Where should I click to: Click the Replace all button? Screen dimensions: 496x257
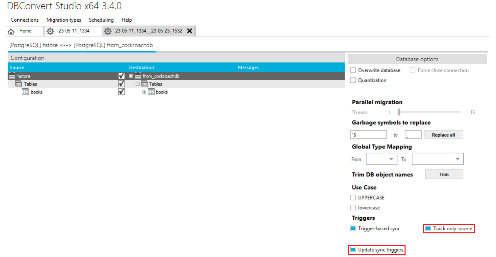pos(444,135)
